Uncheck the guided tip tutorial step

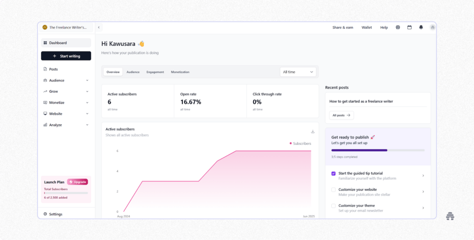tap(333, 173)
